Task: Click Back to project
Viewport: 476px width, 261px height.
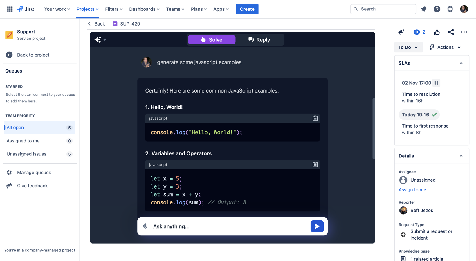Action: (33, 55)
